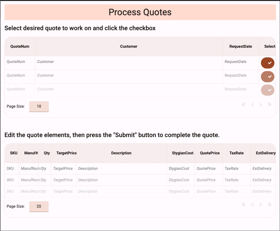Go to previous page in quotes table
The height and width of the screenshot is (231, 280).
click(x=253, y=105)
